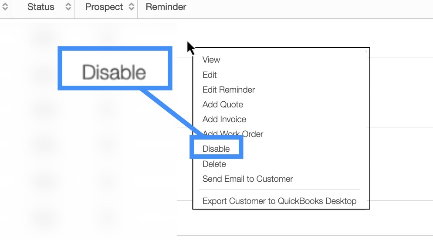Click first row's blurred Status cell
Viewport: 433px width, 240px height.
point(43,38)
